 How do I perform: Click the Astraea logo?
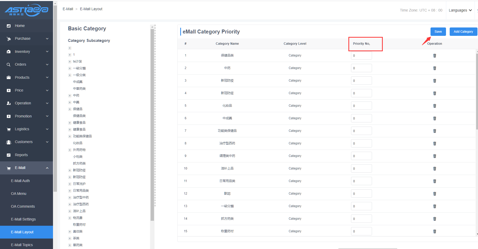coord(26,10)
